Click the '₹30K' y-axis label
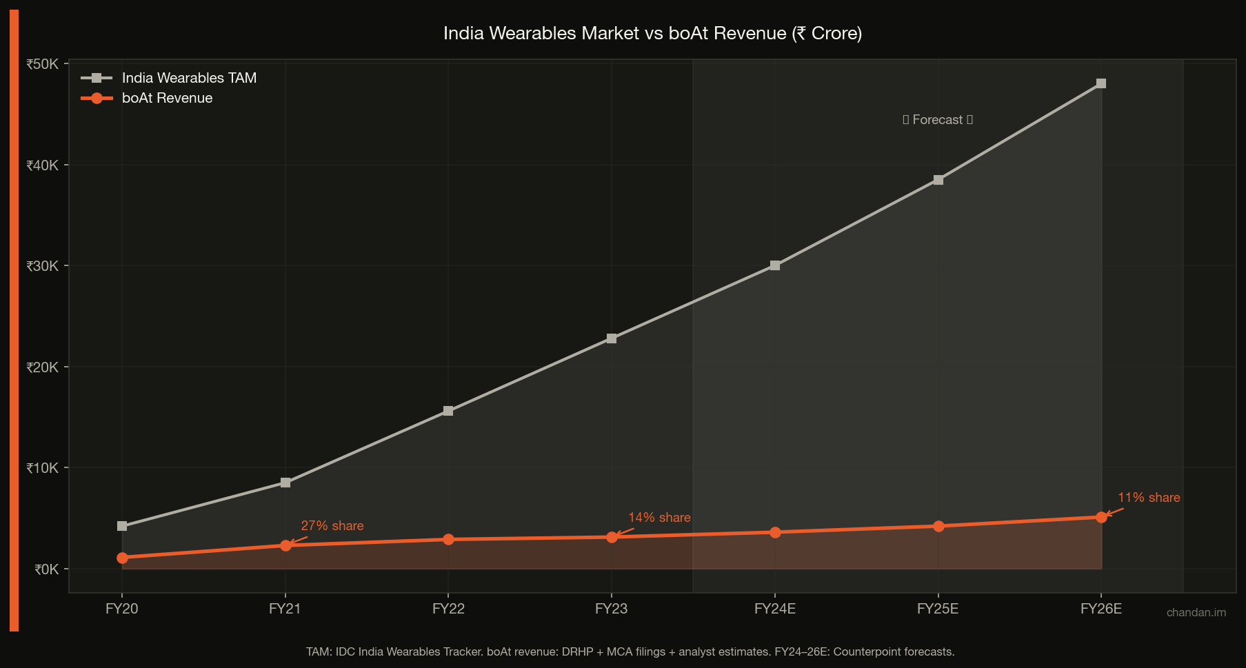Viewport: 1246px width, 668px height. pos(43,265)
